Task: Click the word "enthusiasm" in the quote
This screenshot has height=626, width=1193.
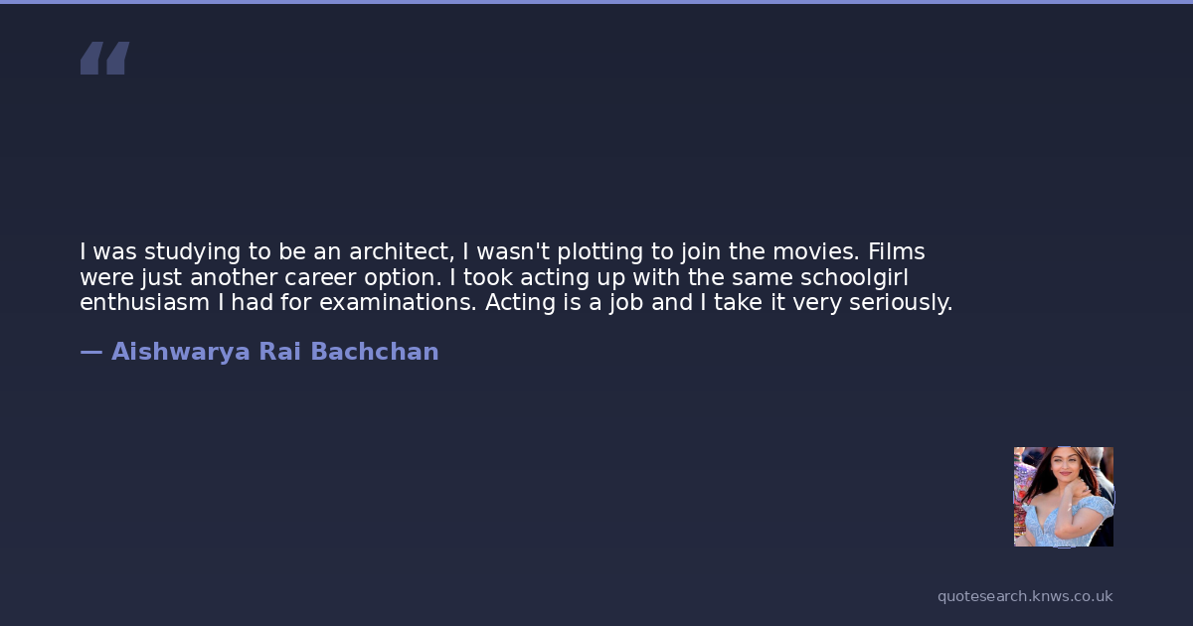Action: 145,302
